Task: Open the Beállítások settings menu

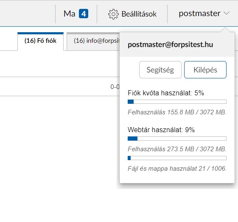Action: (132, 14)
